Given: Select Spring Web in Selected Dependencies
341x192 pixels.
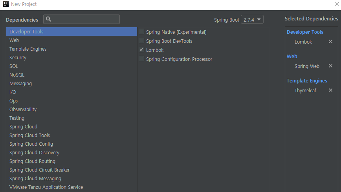Looking at the screenshot, I should (x=307, y=66).
